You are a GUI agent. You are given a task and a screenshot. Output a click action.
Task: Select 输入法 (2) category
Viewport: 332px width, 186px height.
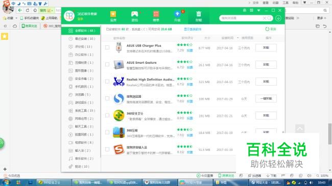tap(81, 150)
